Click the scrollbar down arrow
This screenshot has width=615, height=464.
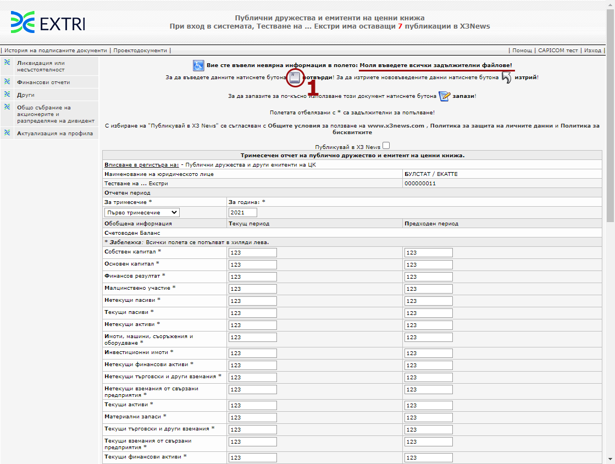coord(610,459)
